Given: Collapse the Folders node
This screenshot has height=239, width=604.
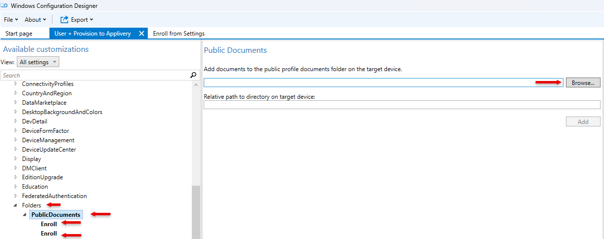Looking at the screenshot, I should pyautogui.click(x=16, y=205).
